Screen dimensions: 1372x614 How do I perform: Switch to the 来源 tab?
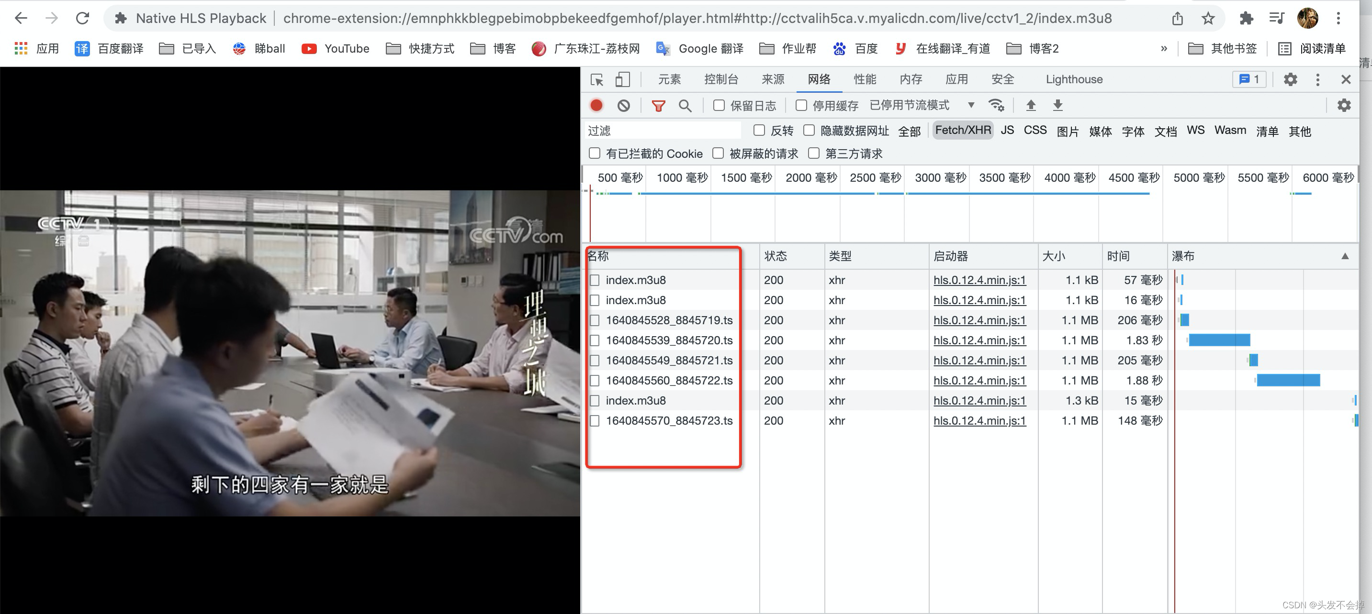tap(773, 79)
